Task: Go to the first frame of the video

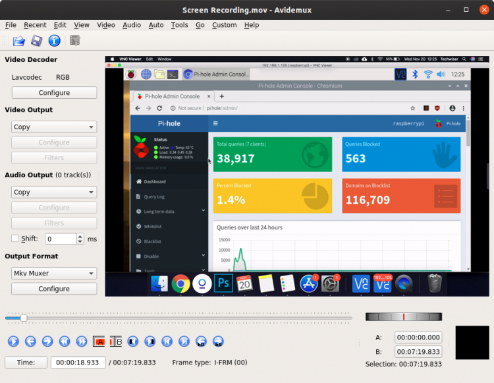Action: click(x=167, y=341)
